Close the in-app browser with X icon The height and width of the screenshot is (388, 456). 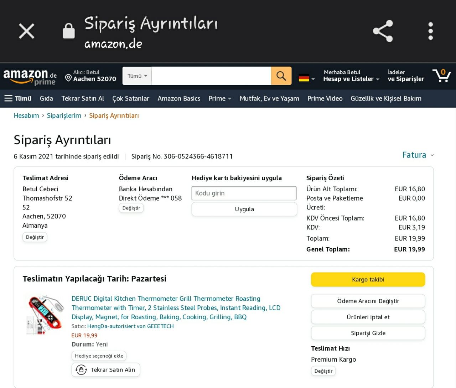click(x=26, y=31)
